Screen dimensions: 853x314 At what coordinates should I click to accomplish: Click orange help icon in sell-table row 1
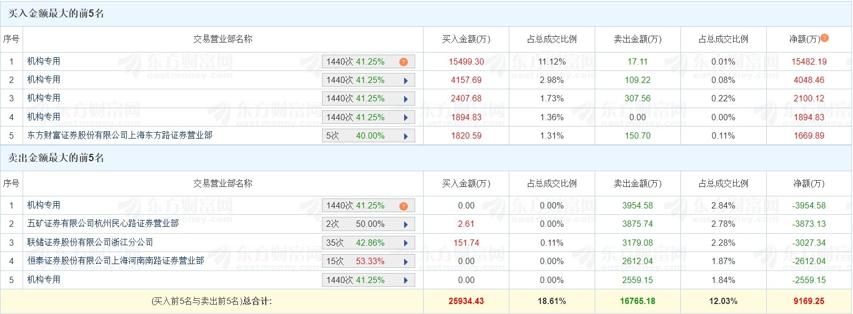tap(404, 206)
